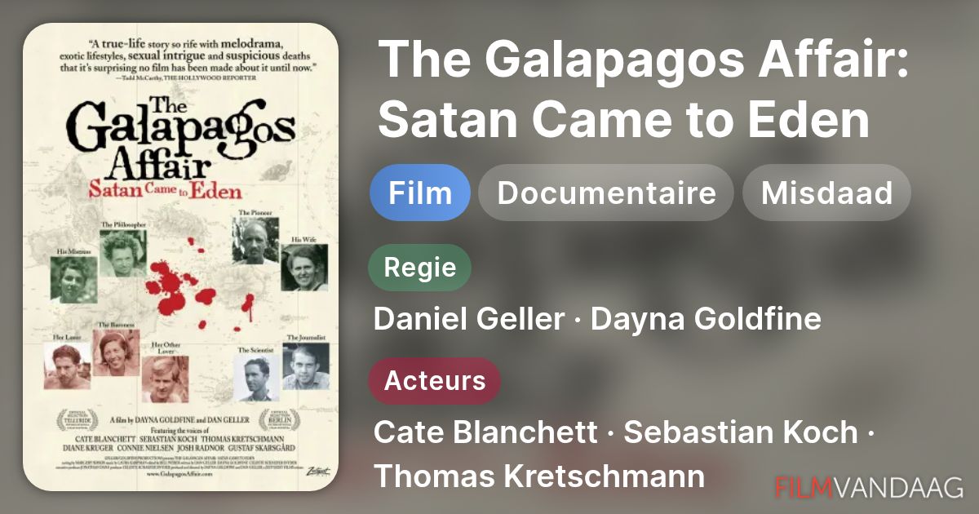Open actor Cate Blanchett's page
Screen dimensions: 979x514
click(x=485, y=432)
